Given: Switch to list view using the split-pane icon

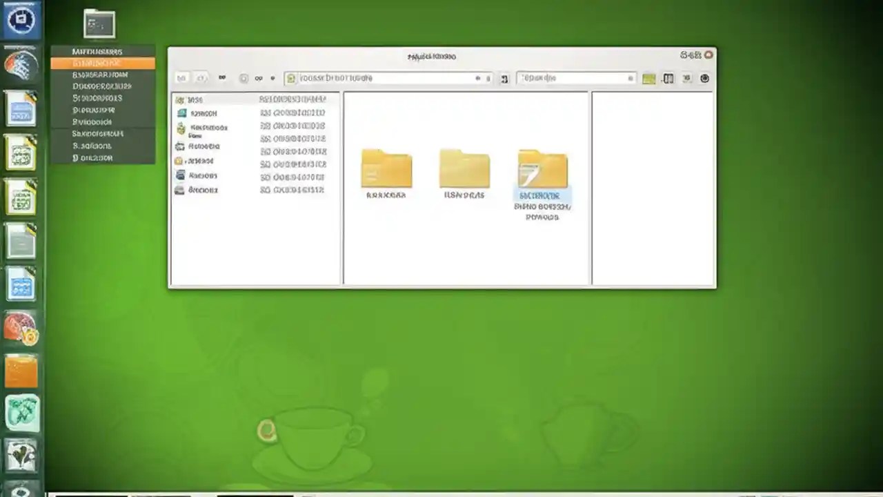Looking at the screenshot, I should [668, 78].
